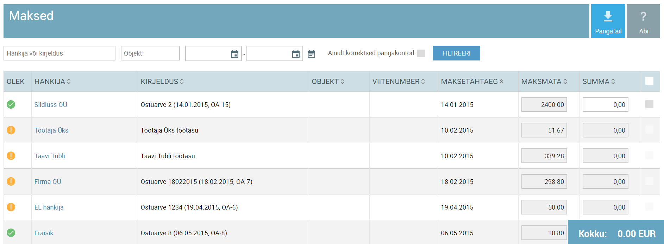This screenshot has width=664, height=244.
Task: Open supplier link Töötaja Üks
Action: pyautogui.click(x=51, y=130)
